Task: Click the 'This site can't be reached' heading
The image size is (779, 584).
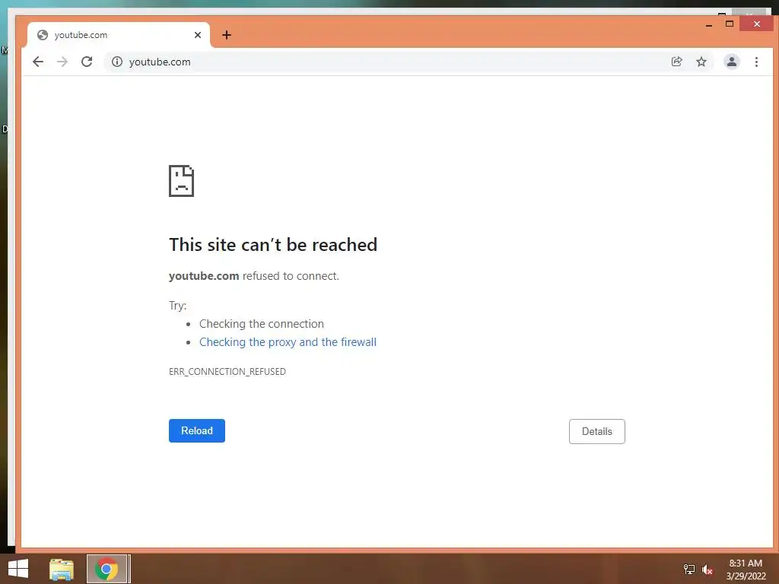Action: pyautogui.click(x=273, y=245)
